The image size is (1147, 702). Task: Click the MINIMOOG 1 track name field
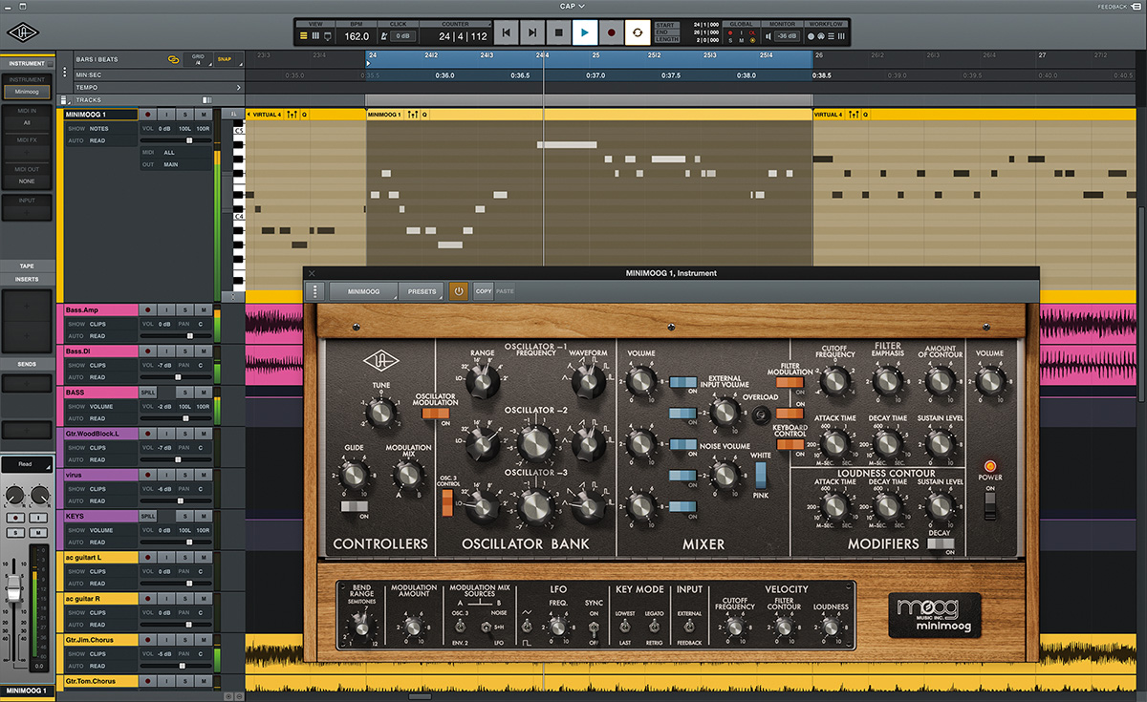click(100, 115)
